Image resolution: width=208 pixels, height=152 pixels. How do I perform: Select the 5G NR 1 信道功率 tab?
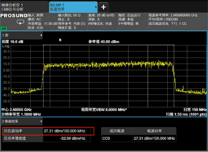[x=73, y=7]
